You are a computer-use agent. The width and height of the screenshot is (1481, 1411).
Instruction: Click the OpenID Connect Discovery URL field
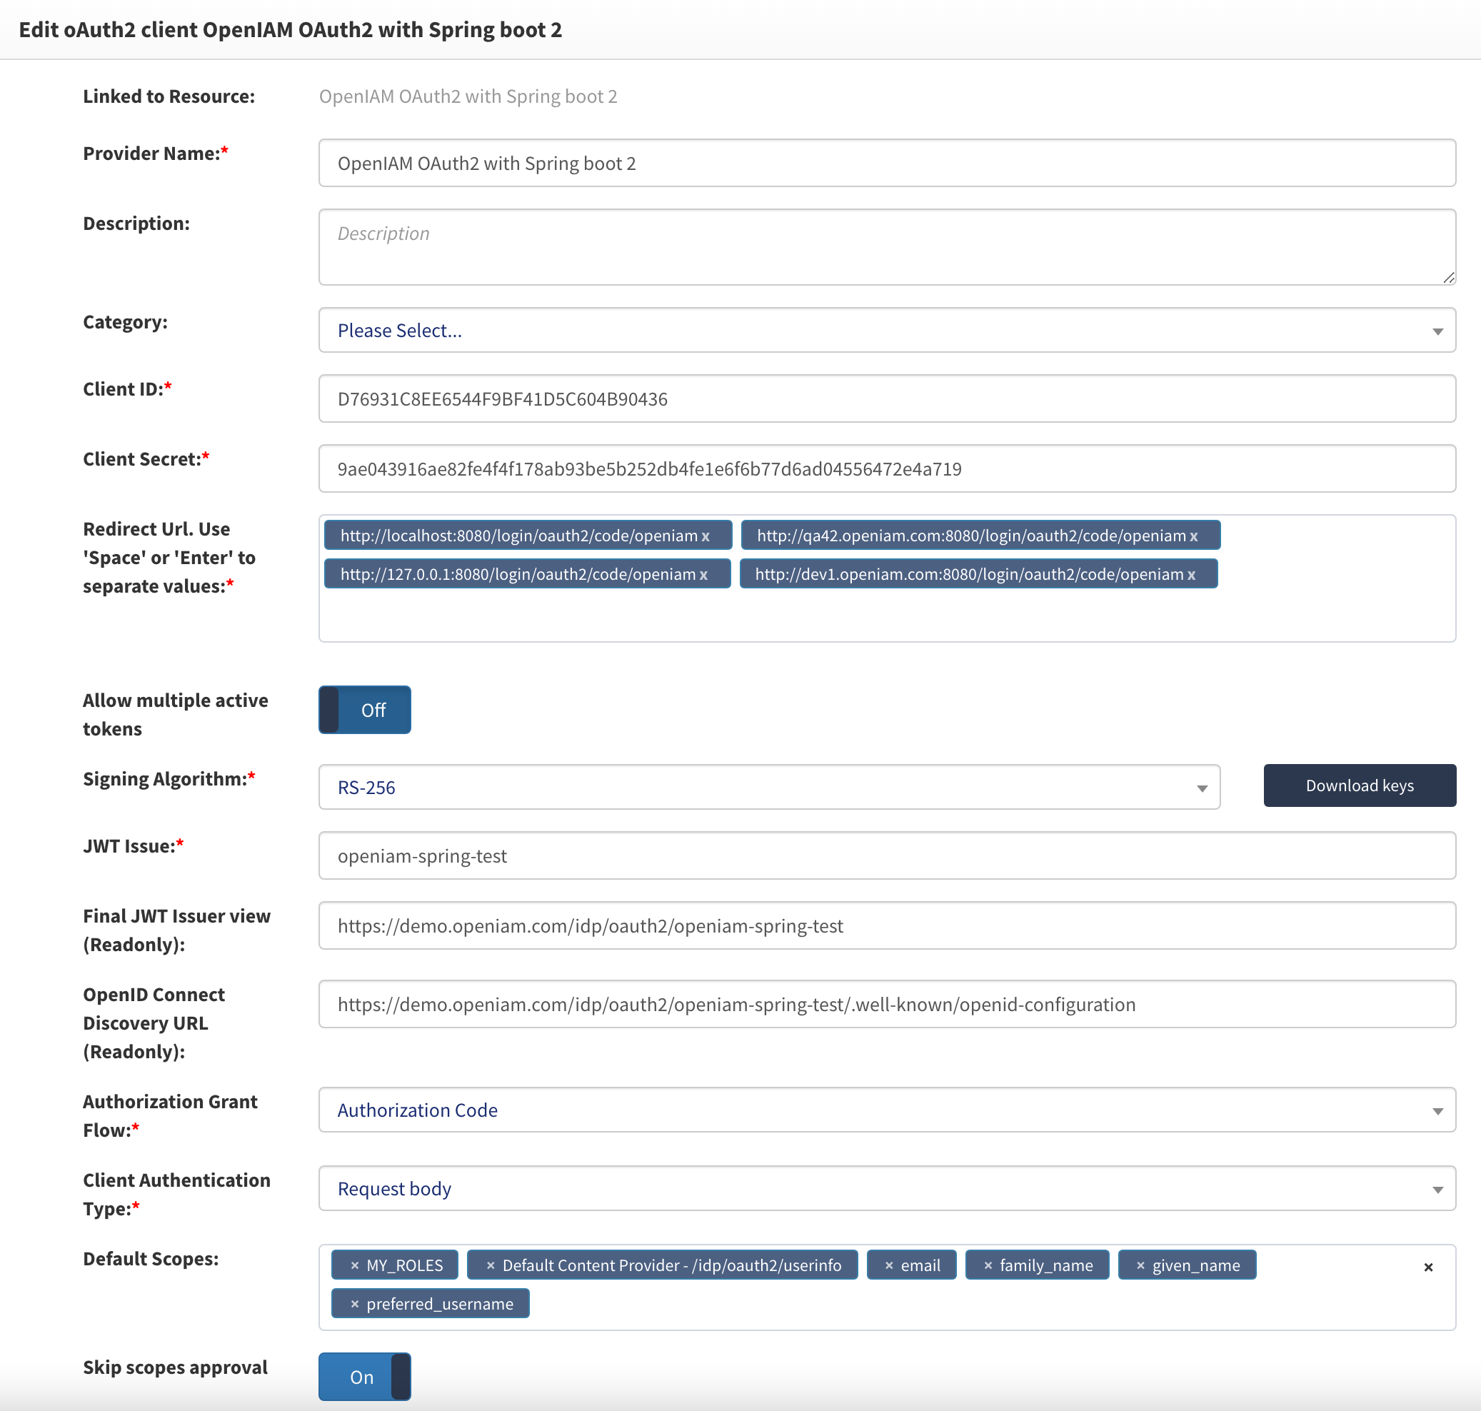[887, 1004]
